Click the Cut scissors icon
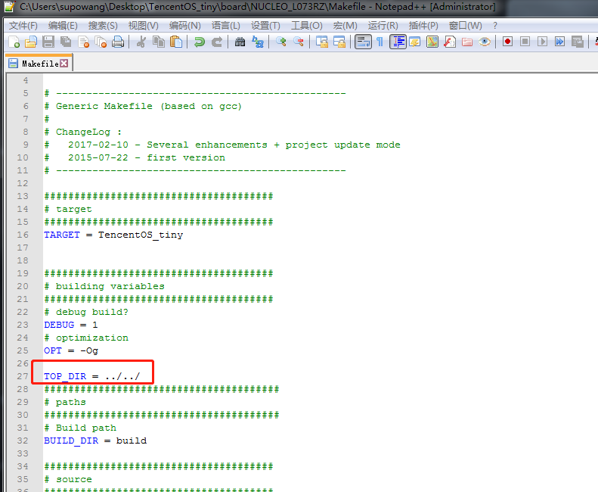This screenshot has height=492, width=598. pyautogui.click(x=141, y=42)
